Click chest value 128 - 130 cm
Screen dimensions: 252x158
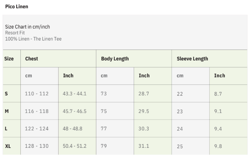click(37, 146)
